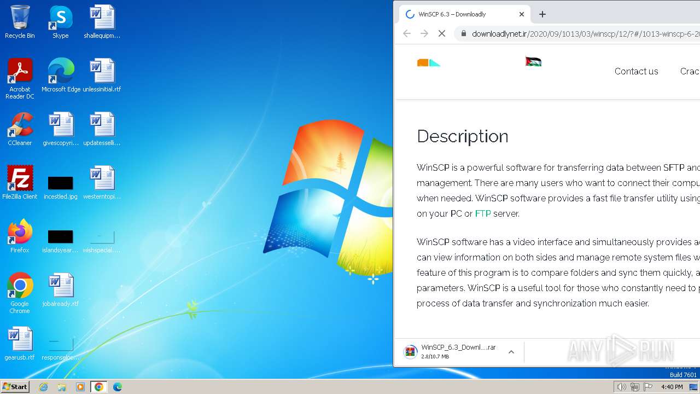Go forward in Chrome
The width and height of the screenshot is (700, 394).
coord(424,33)
